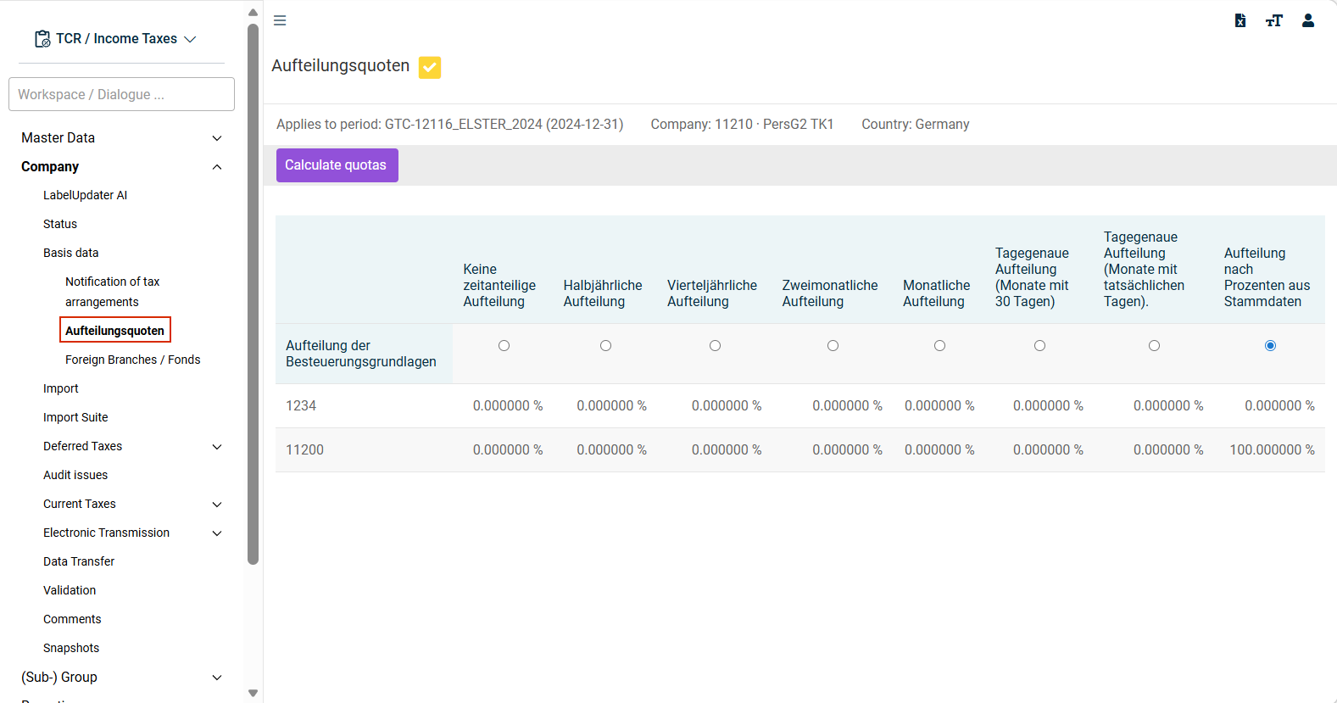
Task: Select Monatliche Aufteilung radio button
Action: pyautogui.click(x=939, y=345)
